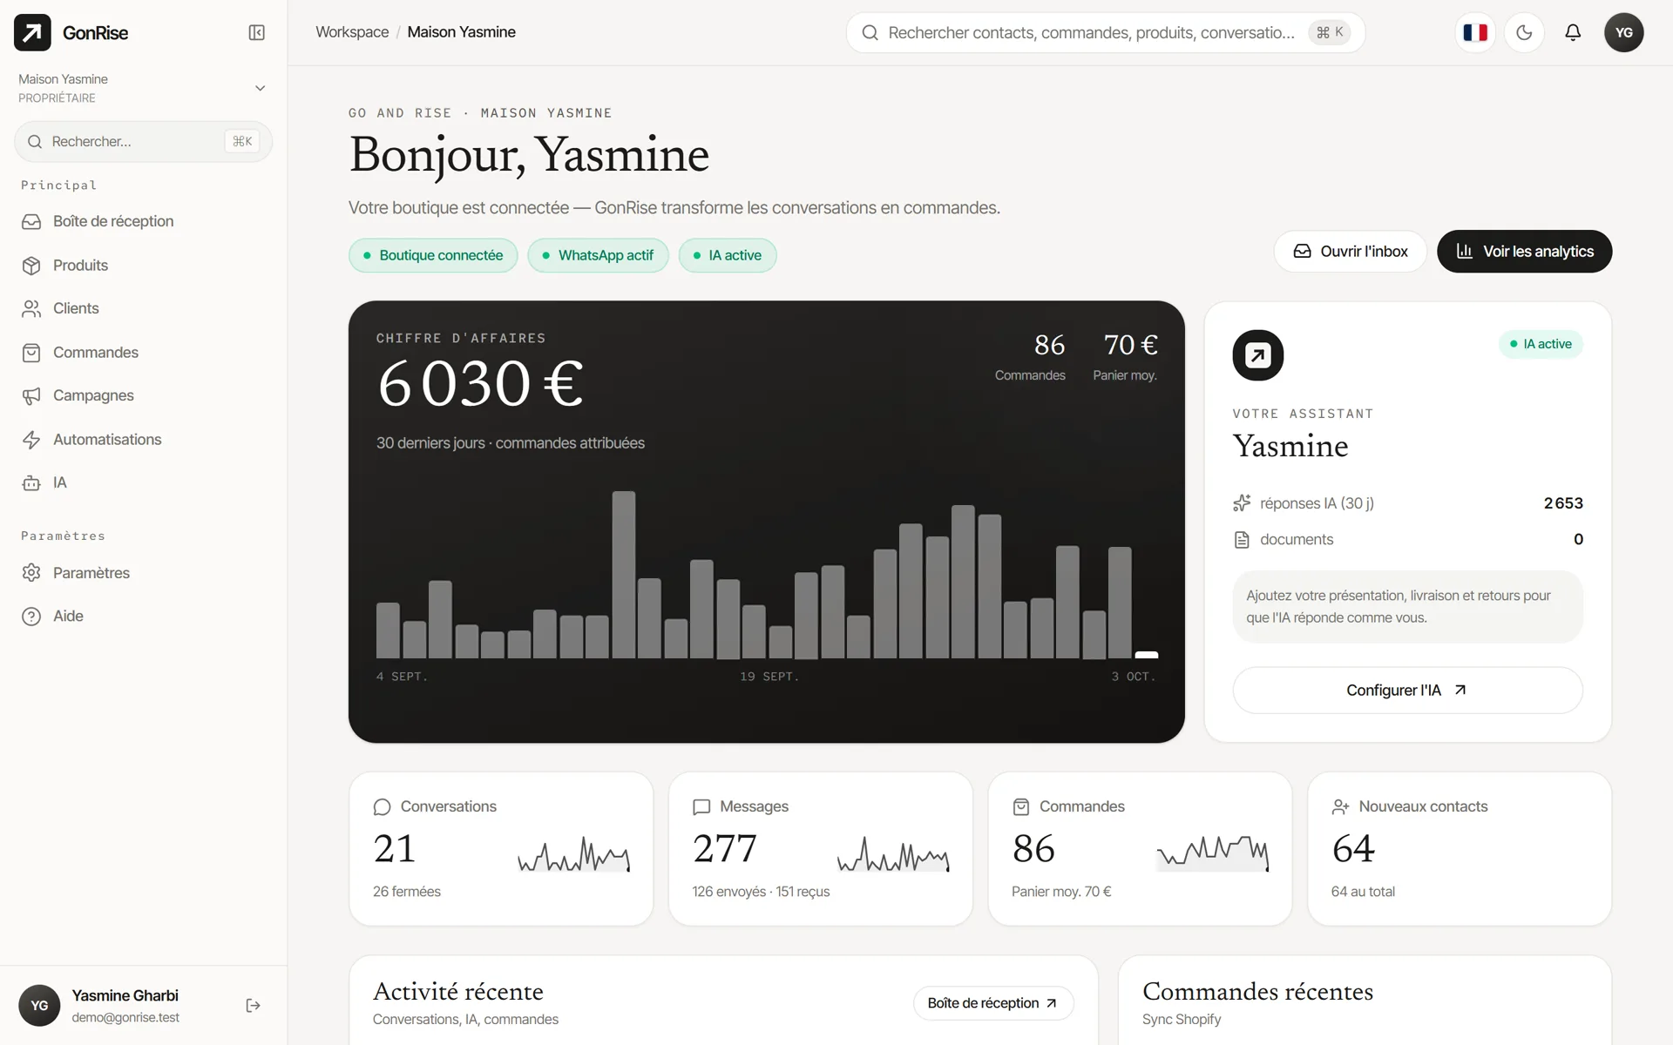
Task: Focus the sidebar Rechercher field
Action: click(x=143, y=141)
